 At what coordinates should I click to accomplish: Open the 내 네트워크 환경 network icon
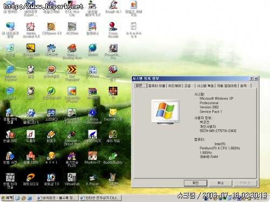[10, 30]
